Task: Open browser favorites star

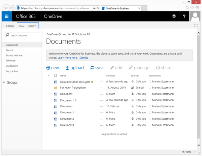Action: tap(192, 8)
